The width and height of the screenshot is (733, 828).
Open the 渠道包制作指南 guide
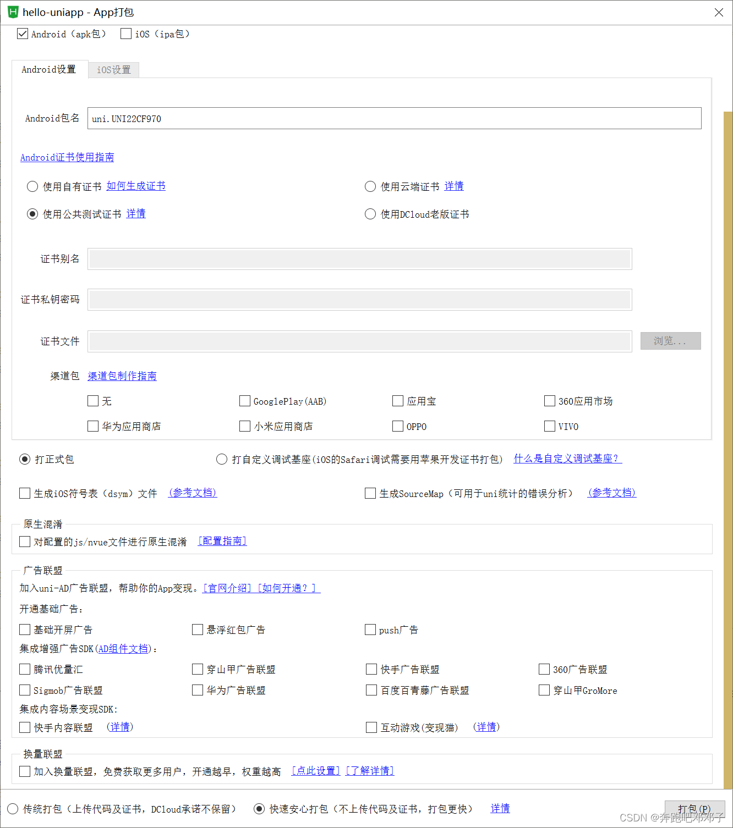click(122, 376)
